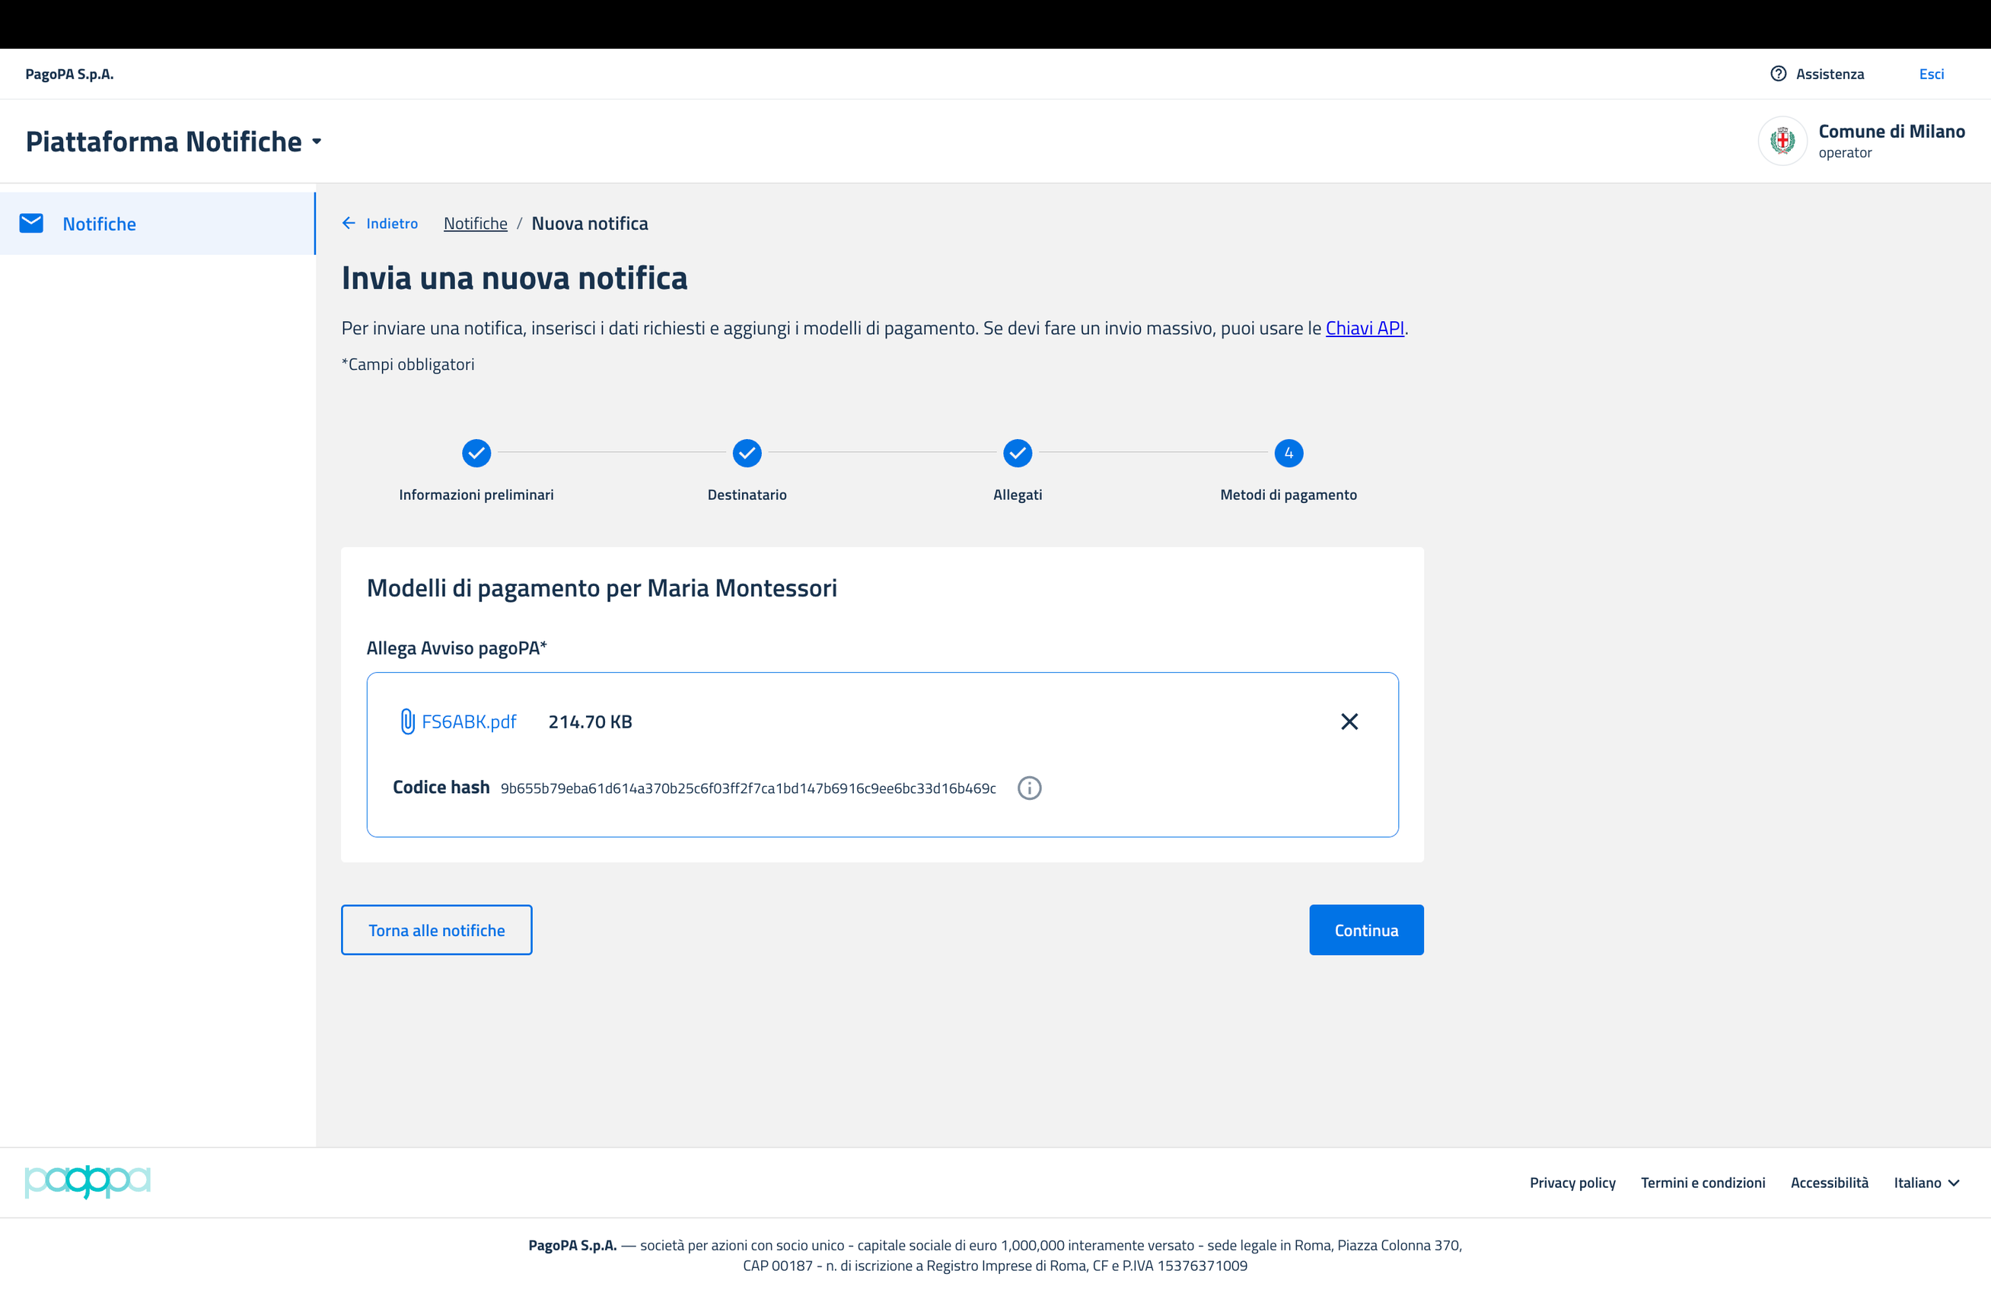This screenshot has width=1991, height=1293.
Task: Open the Italiano language selector
Action: tap(1926, 1183)
